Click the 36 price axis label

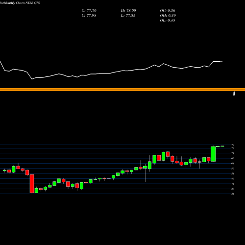[x=233, y=189]
